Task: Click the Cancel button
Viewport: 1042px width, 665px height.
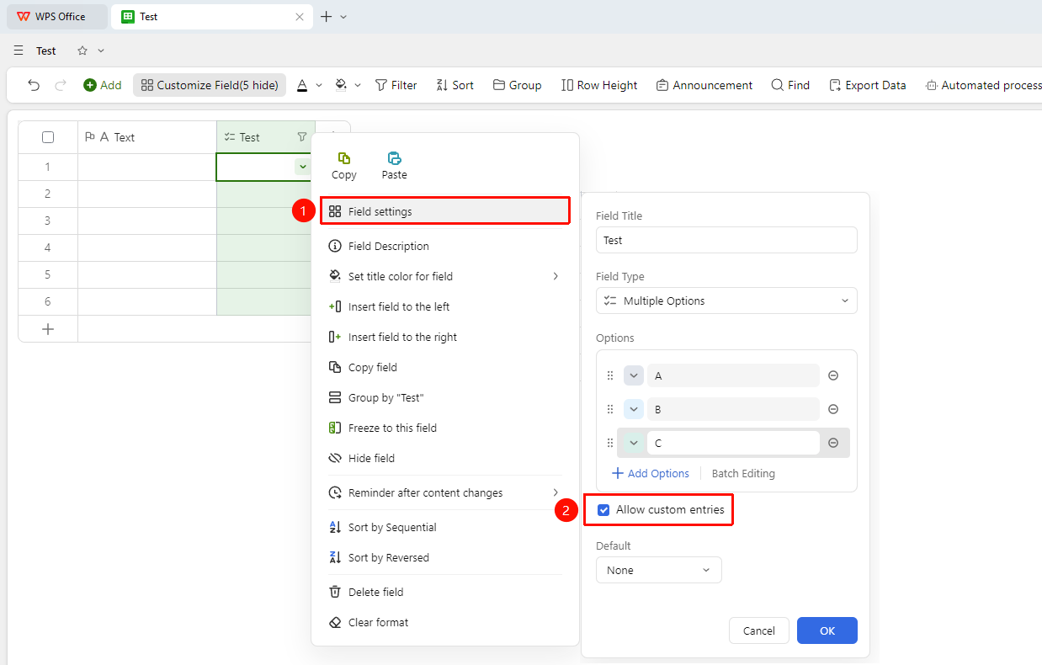Action: point(759,630)
